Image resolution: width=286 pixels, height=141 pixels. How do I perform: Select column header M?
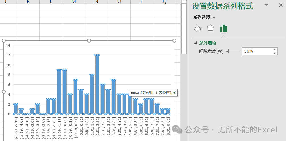point(74,2)
